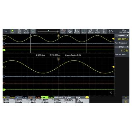The height and width of the screenshot is (132, 132).
Task: Click the exit icon at waveform corner
Action: point(111,92)
